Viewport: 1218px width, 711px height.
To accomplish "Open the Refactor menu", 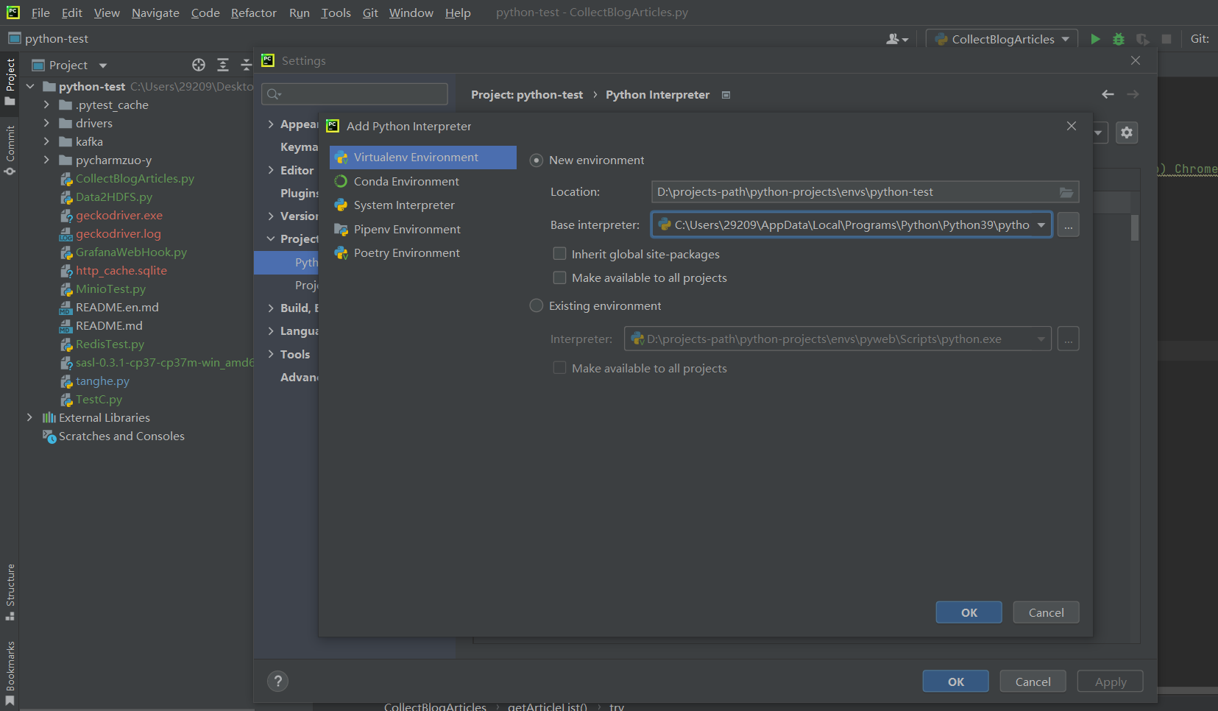I will click(x=253, y=13).
